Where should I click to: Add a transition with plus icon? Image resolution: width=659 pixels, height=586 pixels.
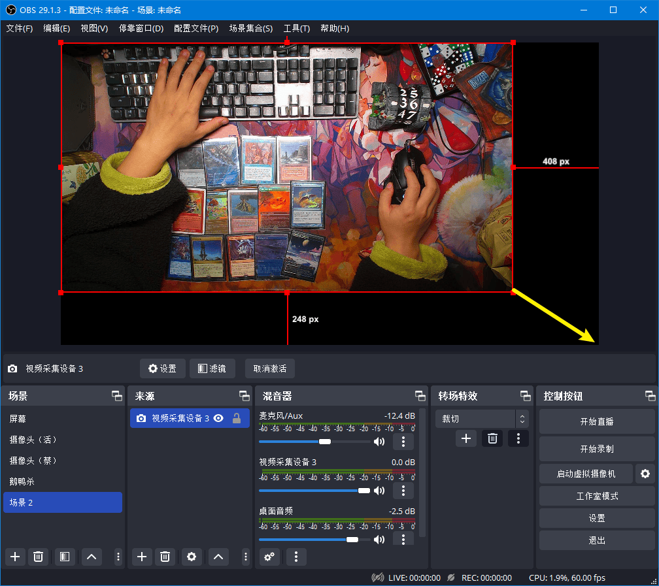466,438
